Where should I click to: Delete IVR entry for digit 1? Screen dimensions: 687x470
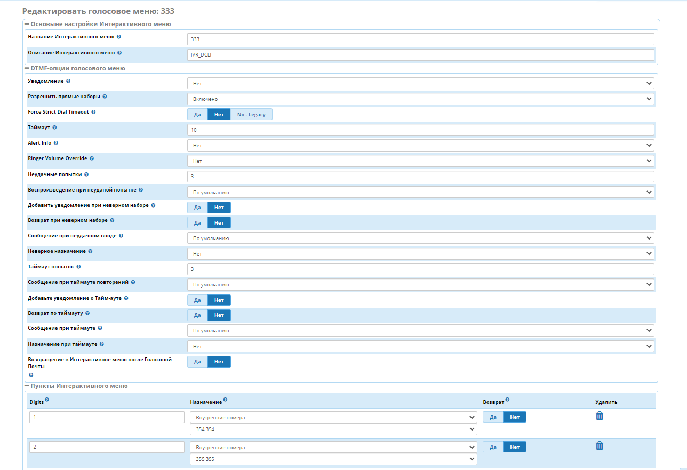tap(599, 416)
